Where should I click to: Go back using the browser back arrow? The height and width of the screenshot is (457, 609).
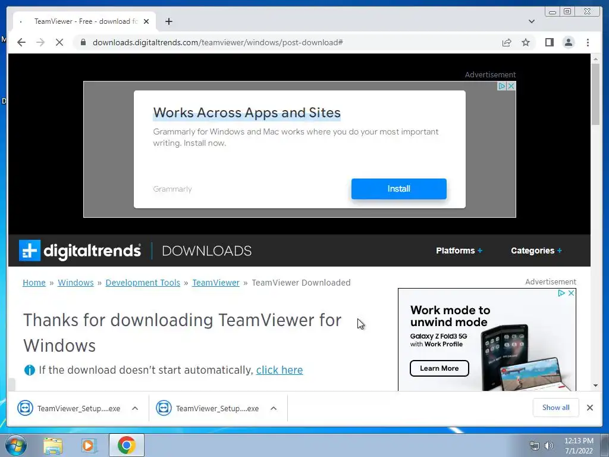[21, 42]
